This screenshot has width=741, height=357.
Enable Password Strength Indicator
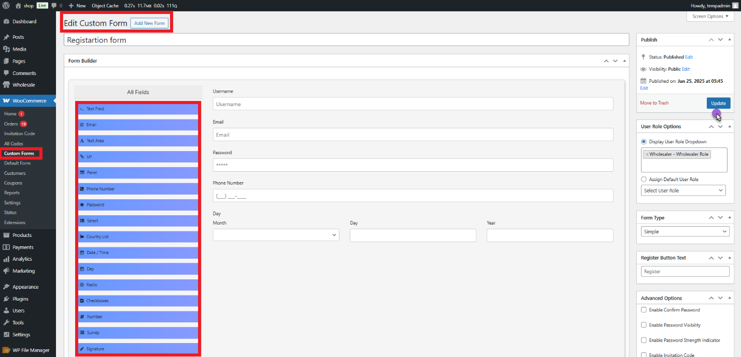tap(644, 340)
